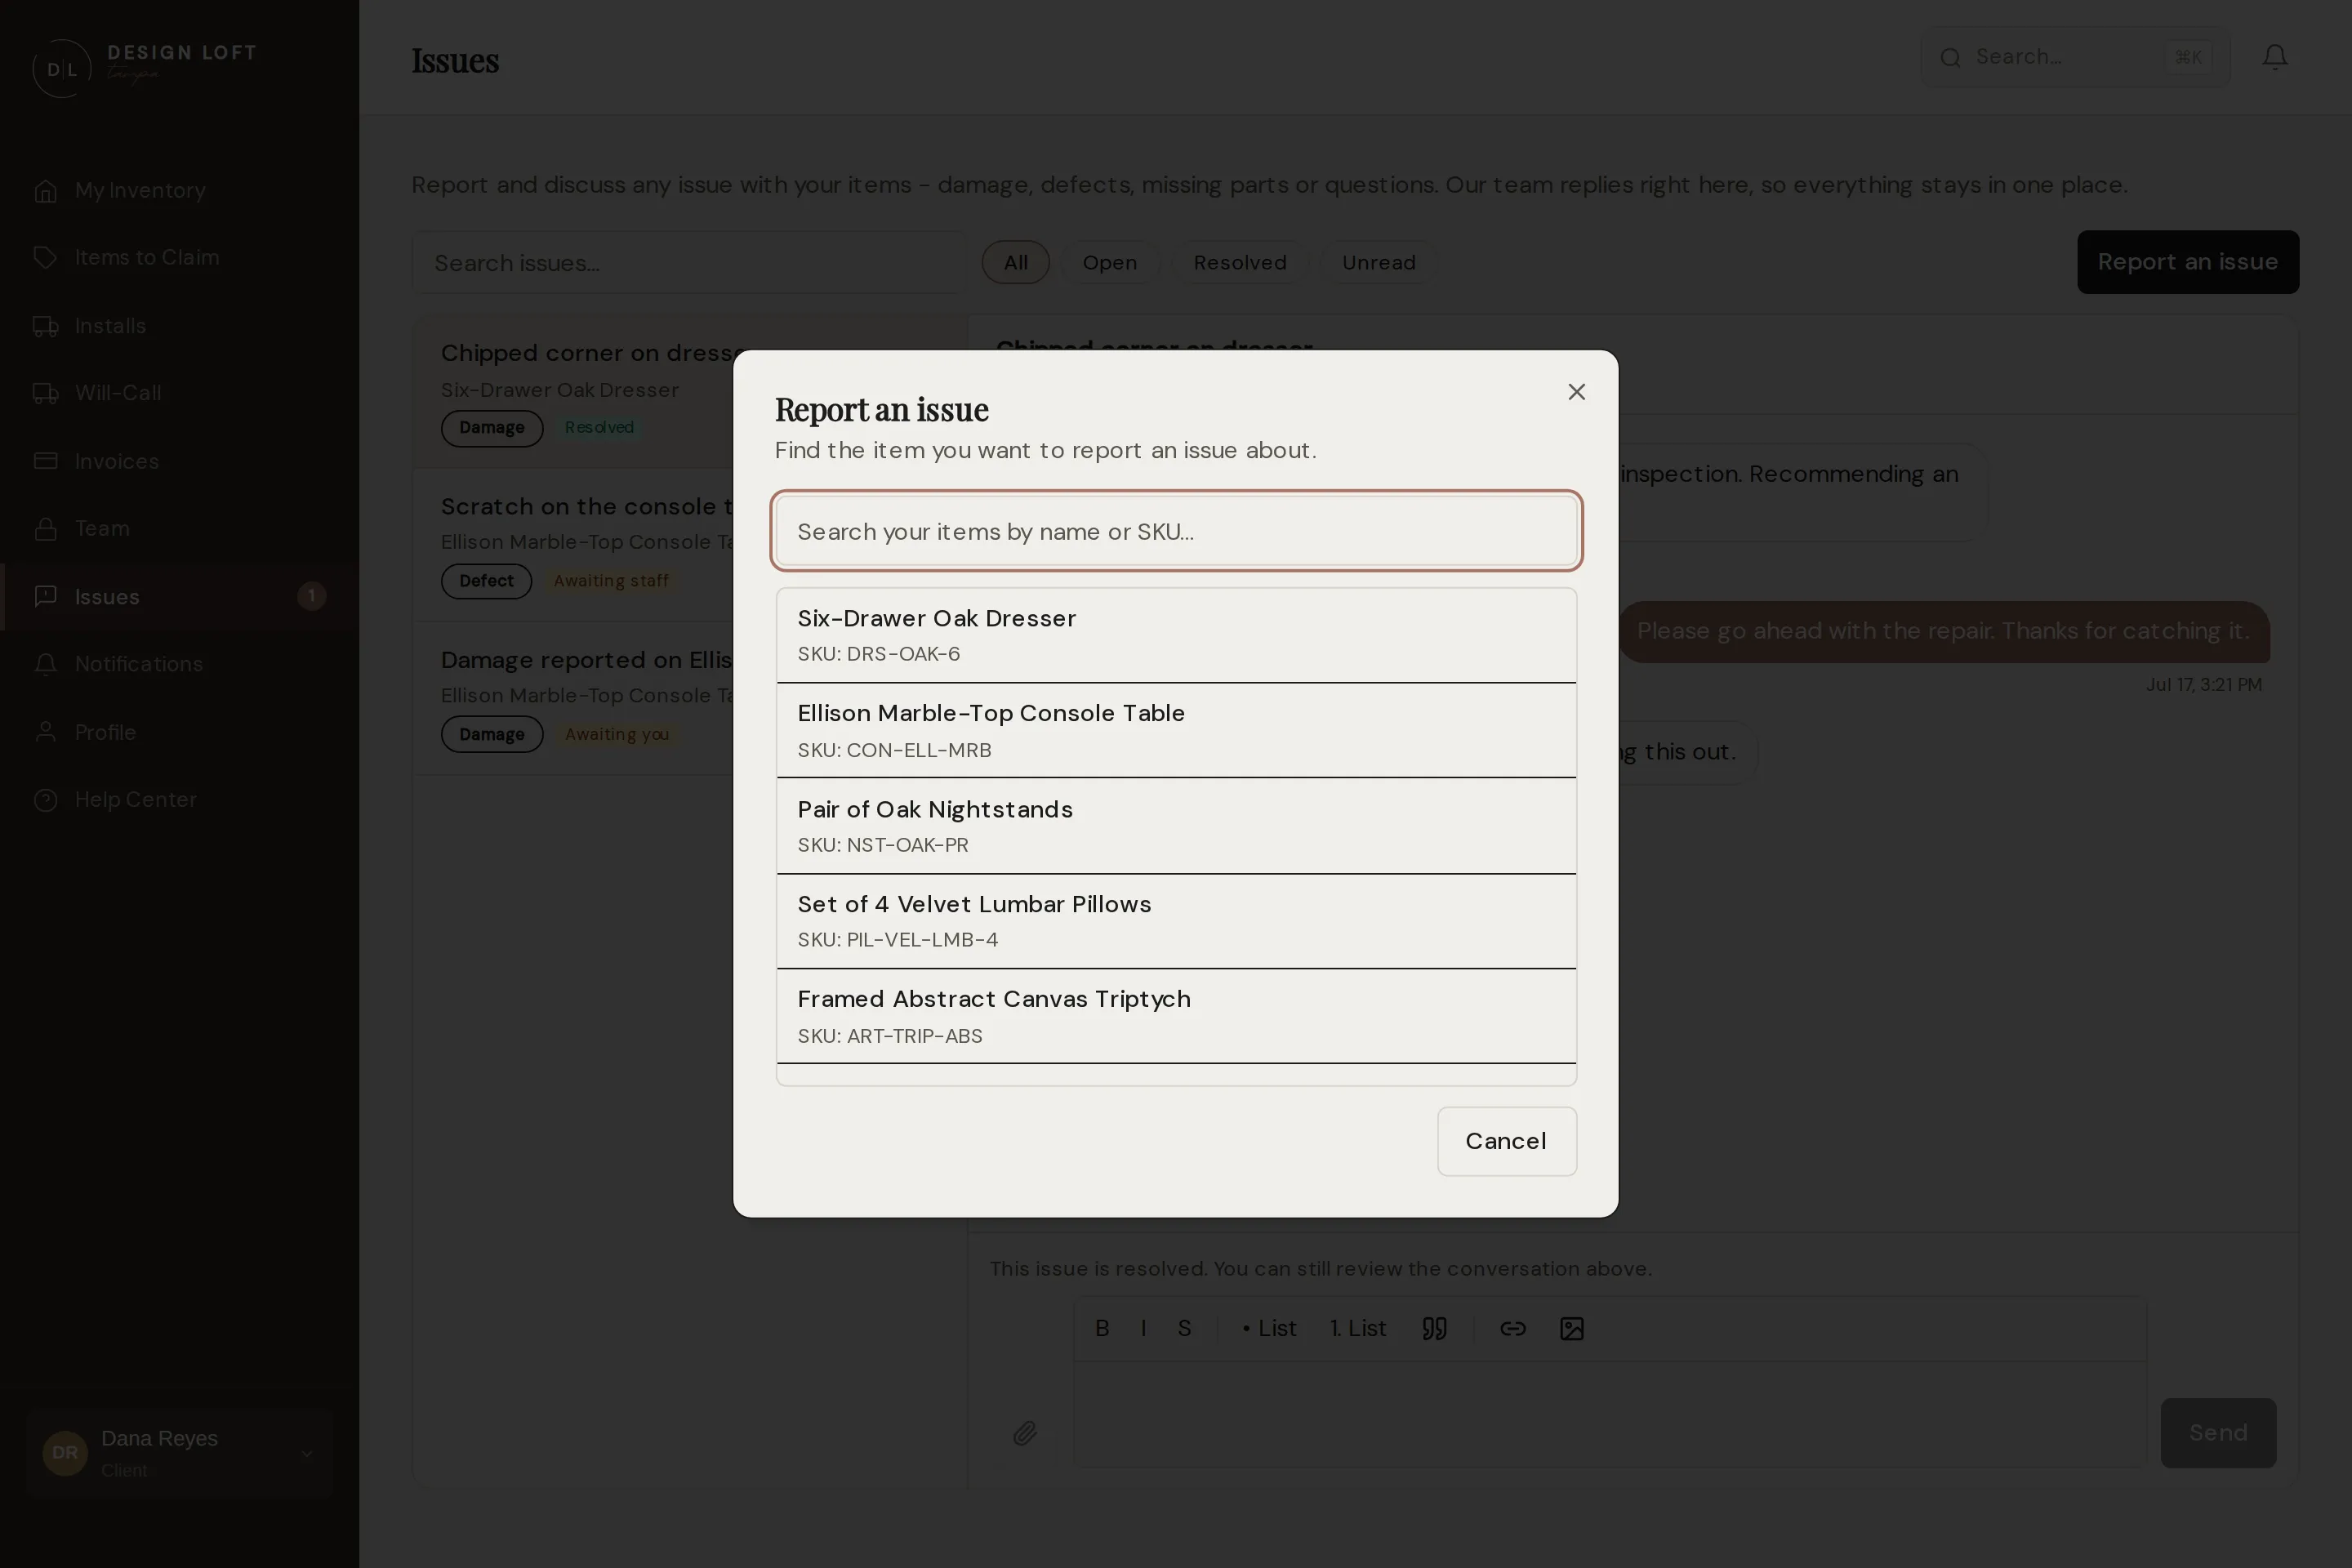Click the My Inventory home icon
This screenshot has height=1568, width=2352.
(x=45, y=190)
